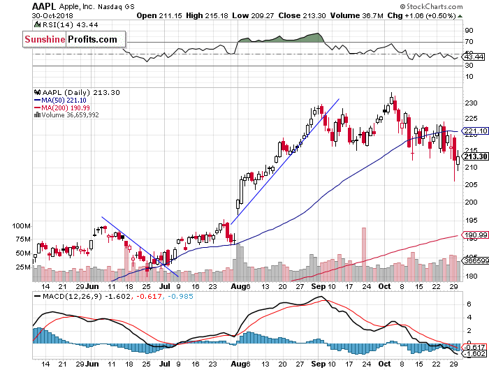
Task: Click the 'High 215.18' value
Action: click(x=207, y=15)
